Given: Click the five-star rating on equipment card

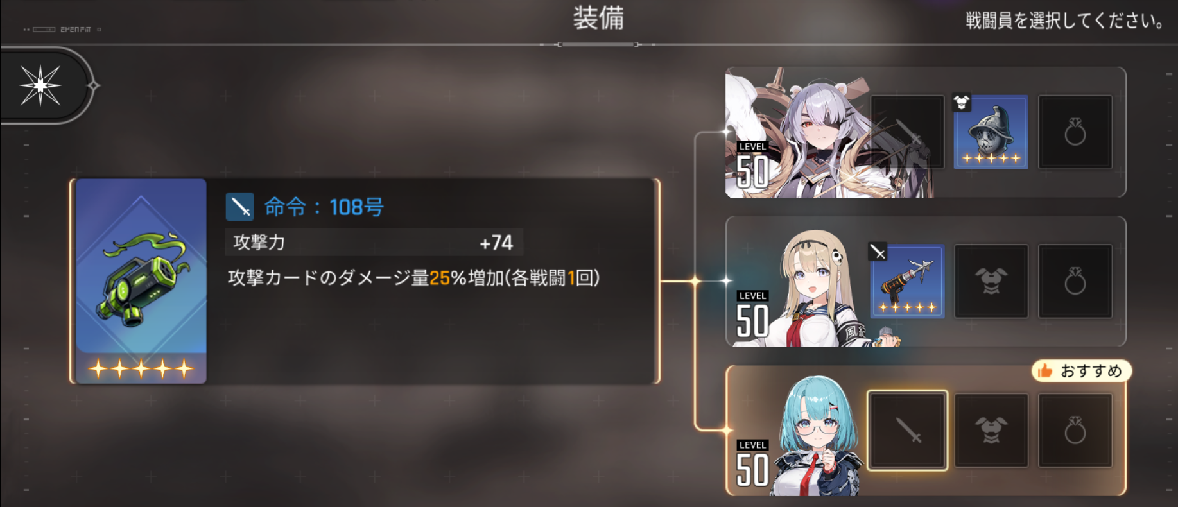Looking at the screenshot, I should click(141, 368).
